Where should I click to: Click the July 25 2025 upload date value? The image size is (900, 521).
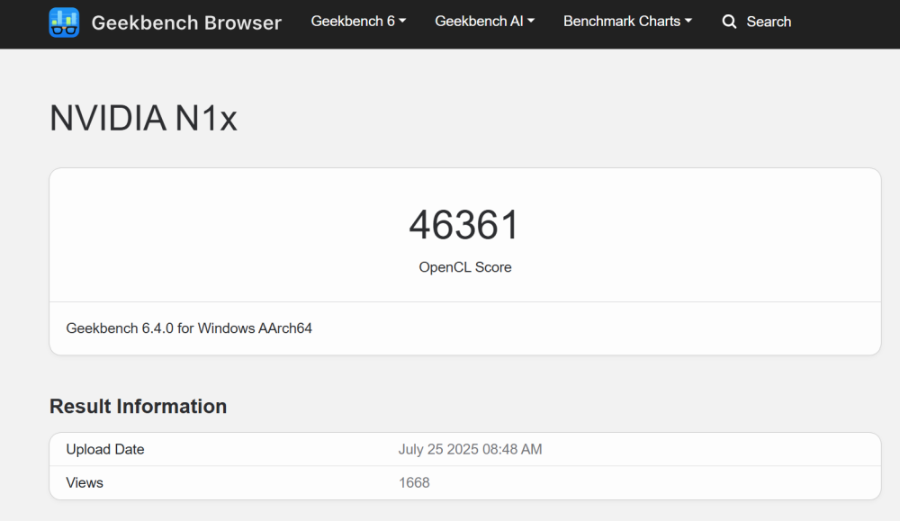pos(470,449)
